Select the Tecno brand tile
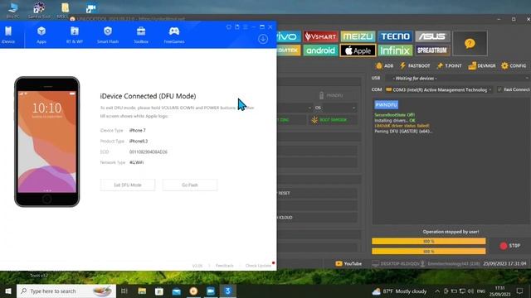This screenshot has width=531, height=298. [395, 36]
